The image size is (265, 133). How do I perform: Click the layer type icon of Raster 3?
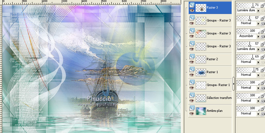(x=192, y=5)
